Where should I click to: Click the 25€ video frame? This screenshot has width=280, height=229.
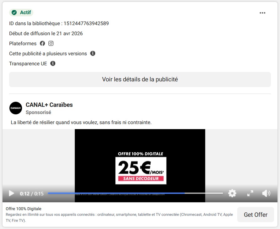point(140,166)
